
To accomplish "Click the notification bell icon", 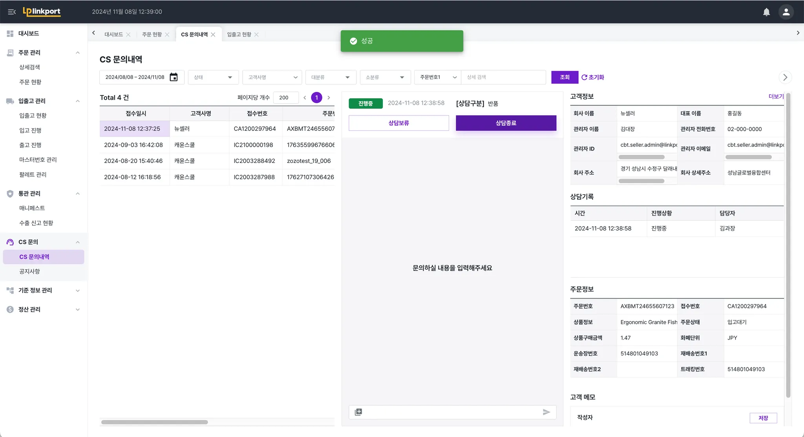I will click(766, 12).
